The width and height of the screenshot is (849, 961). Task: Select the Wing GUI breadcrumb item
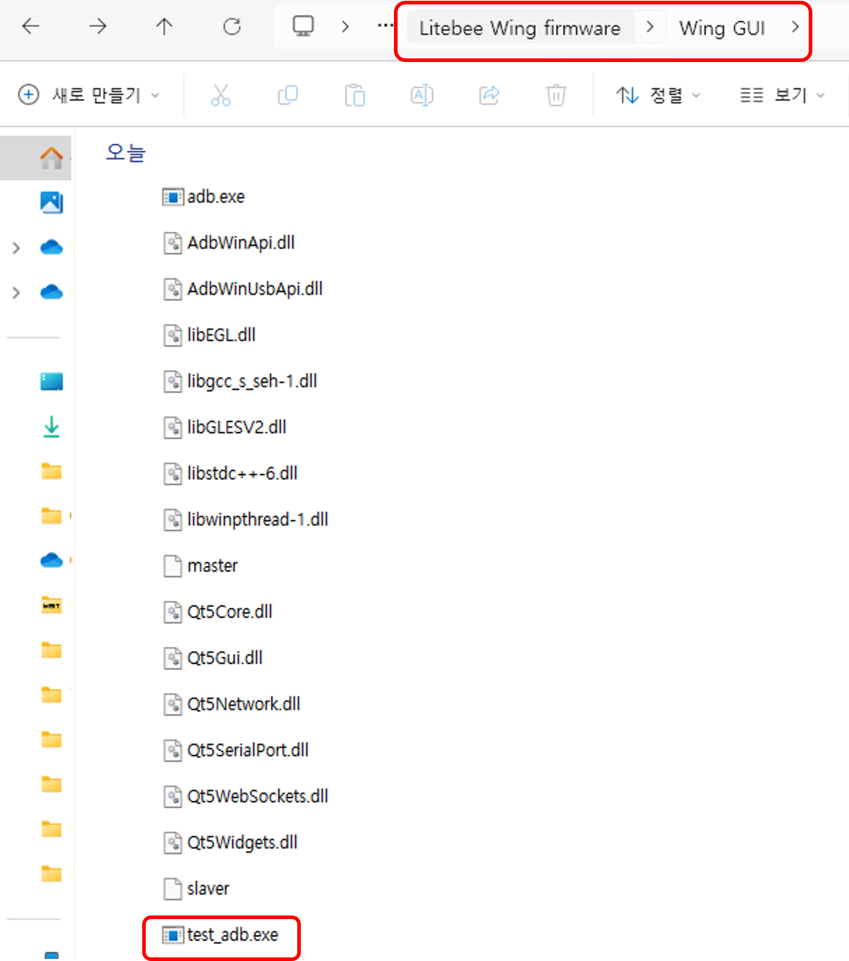[x=723, y=27]
